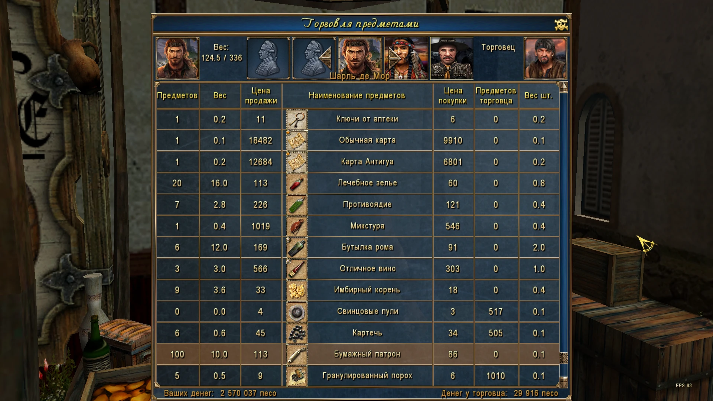The image size is (713, 401).
Task: Click the skull-and-crossbones close icon
Action: point(561,25)
